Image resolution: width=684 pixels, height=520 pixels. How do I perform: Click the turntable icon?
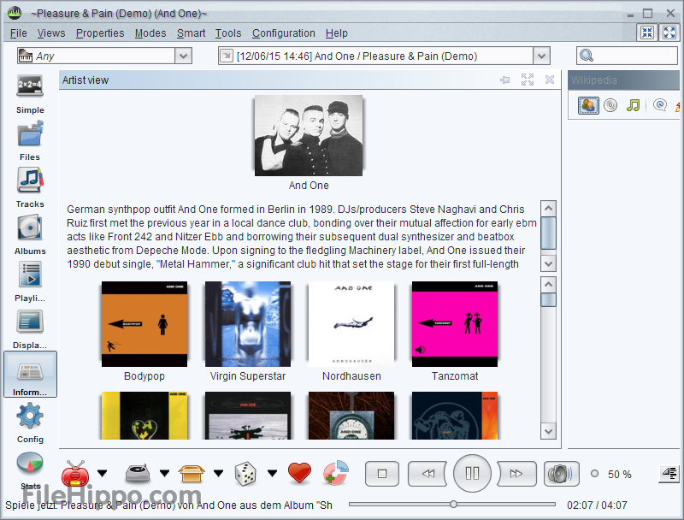(x=138, y=473)
